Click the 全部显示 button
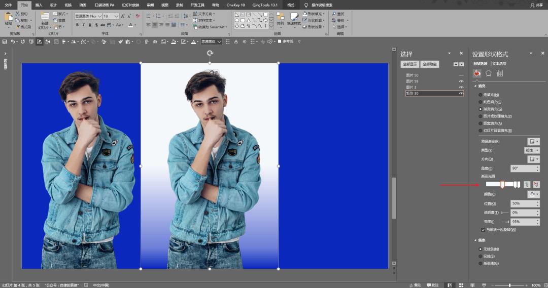Image resolution: width=548 pixels, height=288 pixels. pyautogui.click(x=409, y=64)
